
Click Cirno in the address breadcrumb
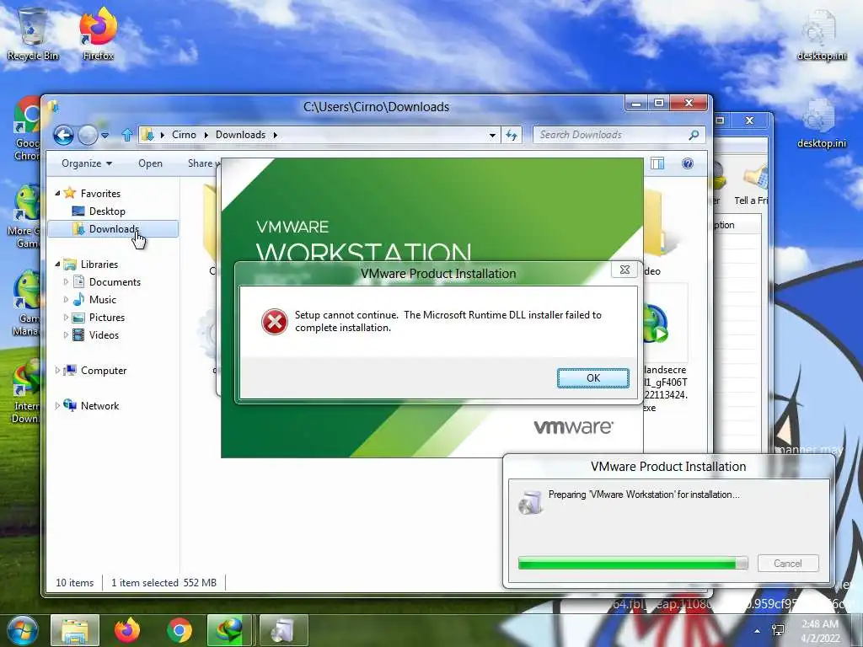coord(184,135)
